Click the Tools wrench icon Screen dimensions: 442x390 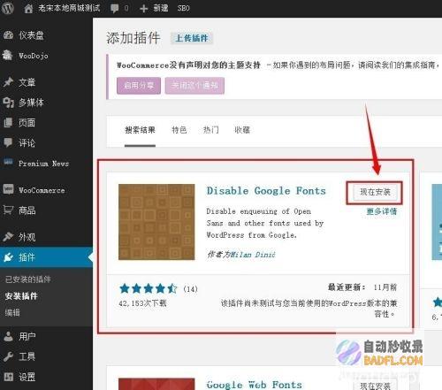pyautogui.click(x=8, y=356)
